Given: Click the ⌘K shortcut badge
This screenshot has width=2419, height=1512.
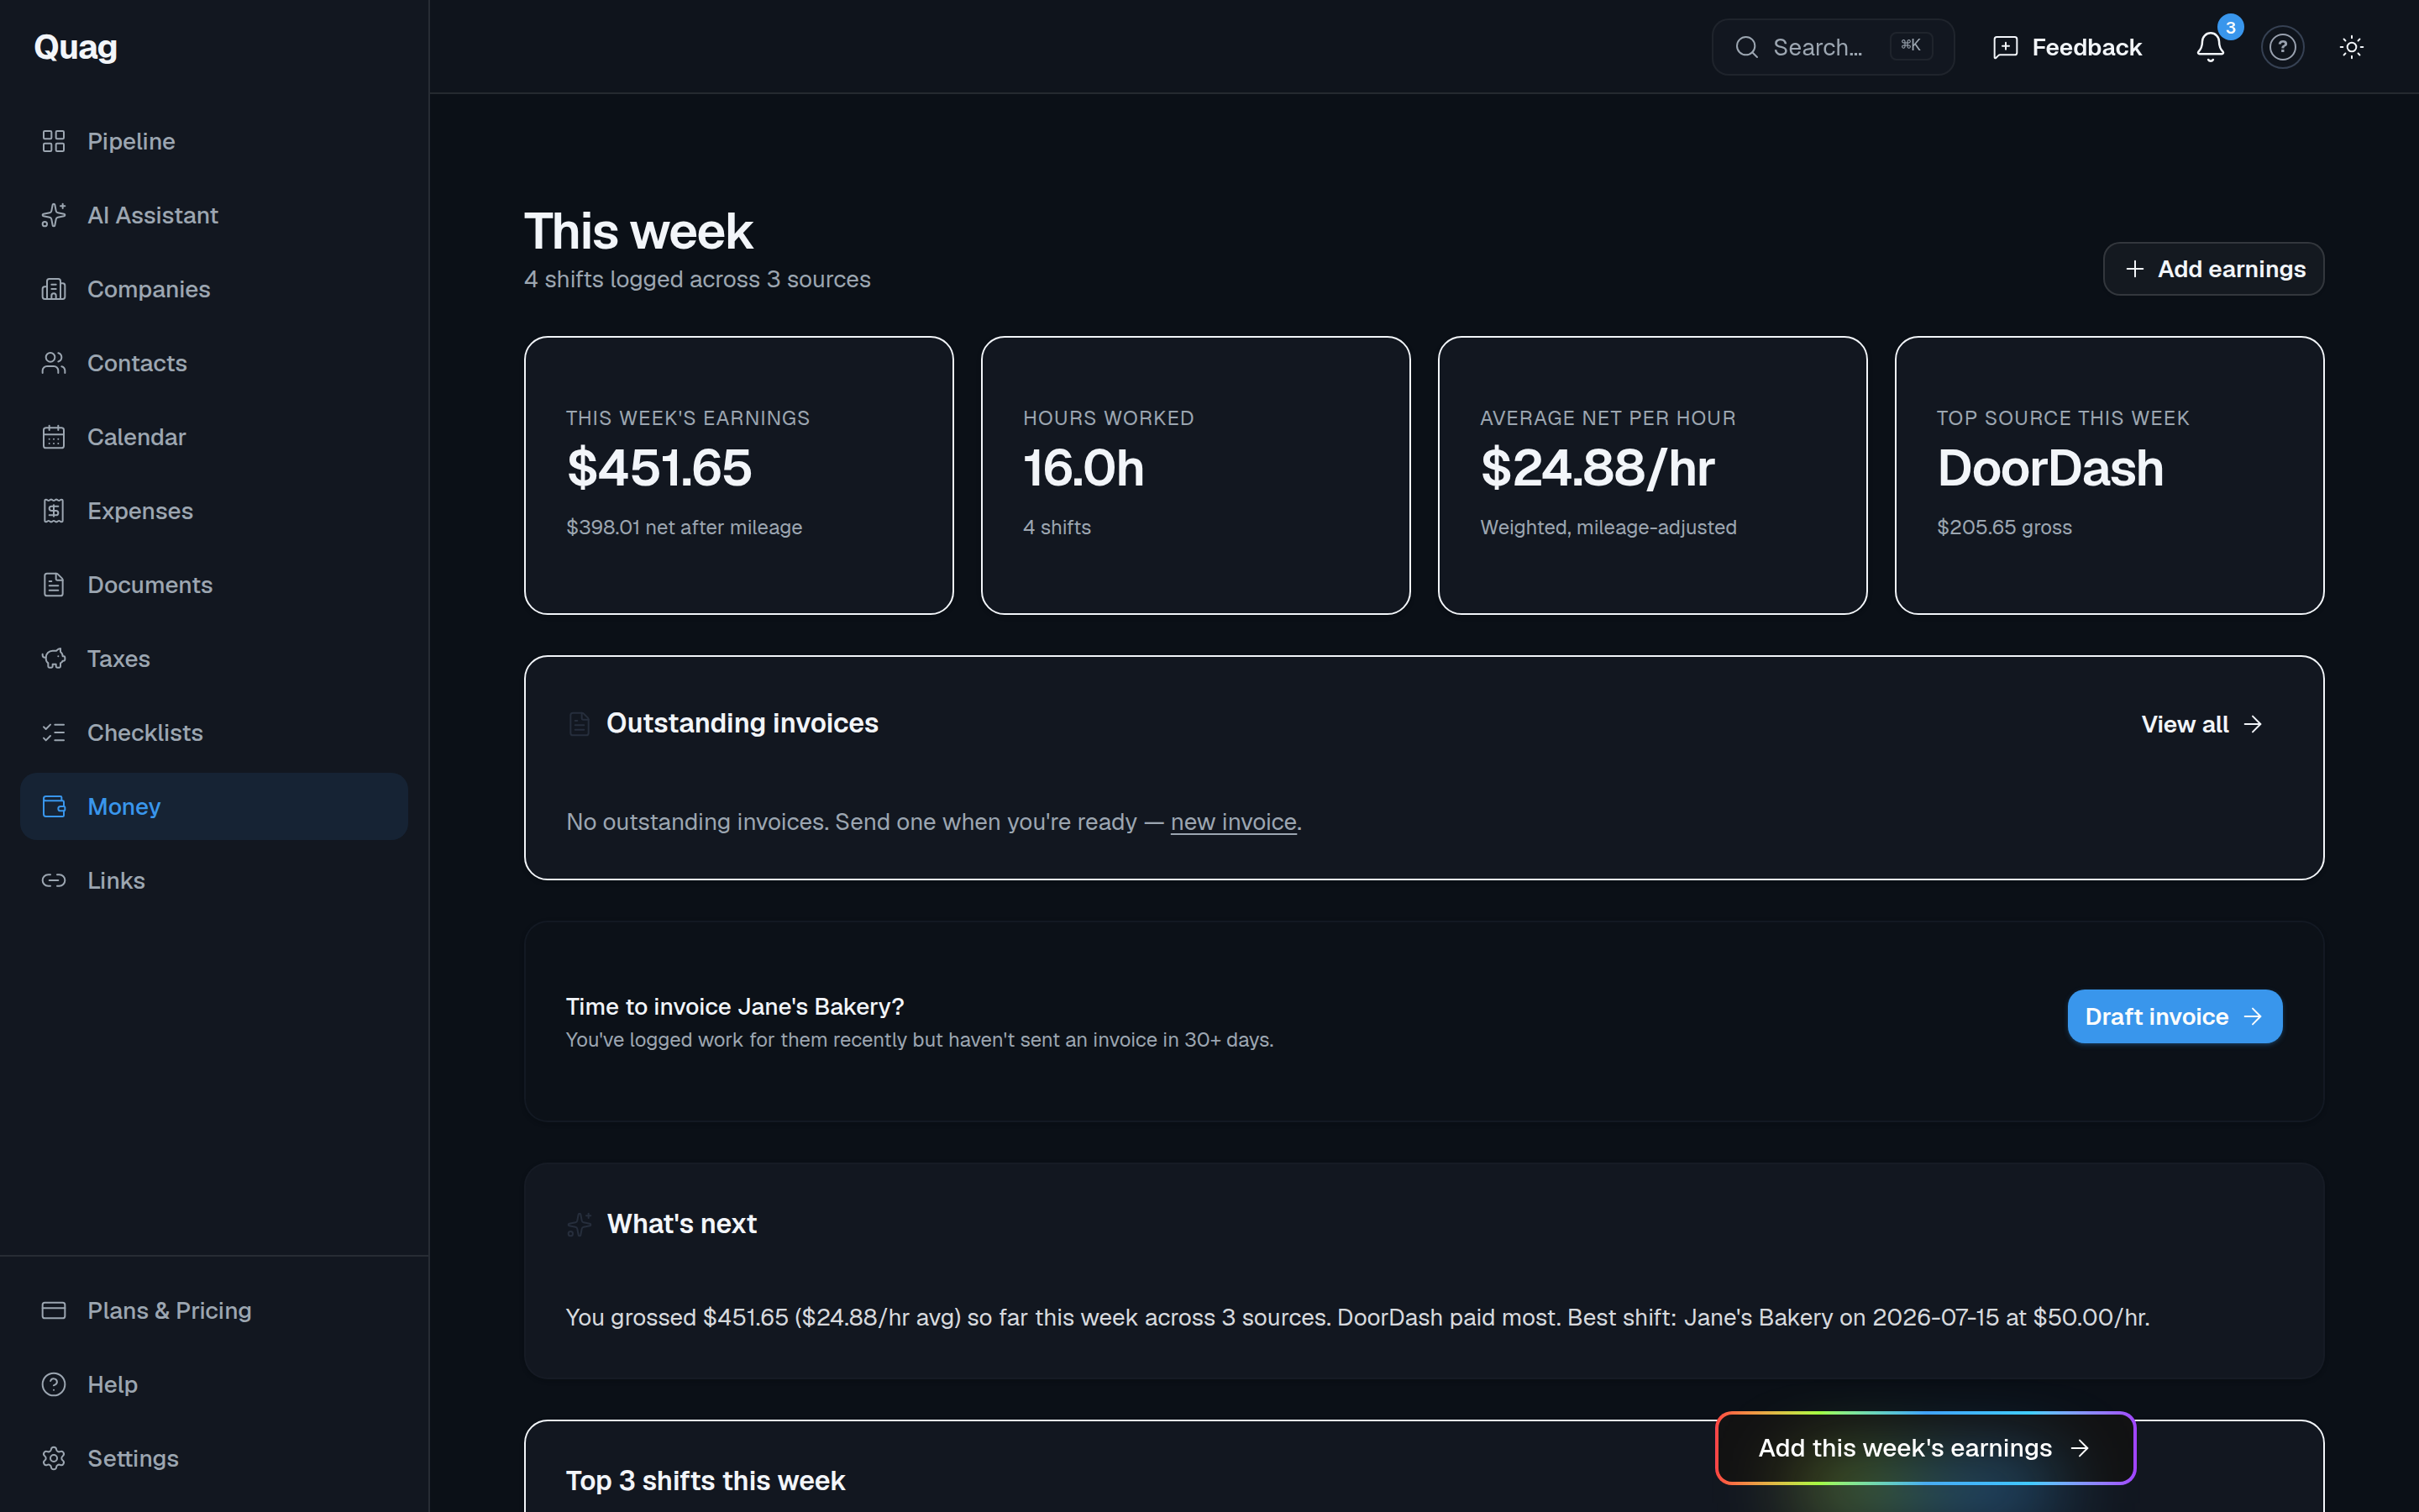Looking at the screenshot, I should coord(1910,46).
